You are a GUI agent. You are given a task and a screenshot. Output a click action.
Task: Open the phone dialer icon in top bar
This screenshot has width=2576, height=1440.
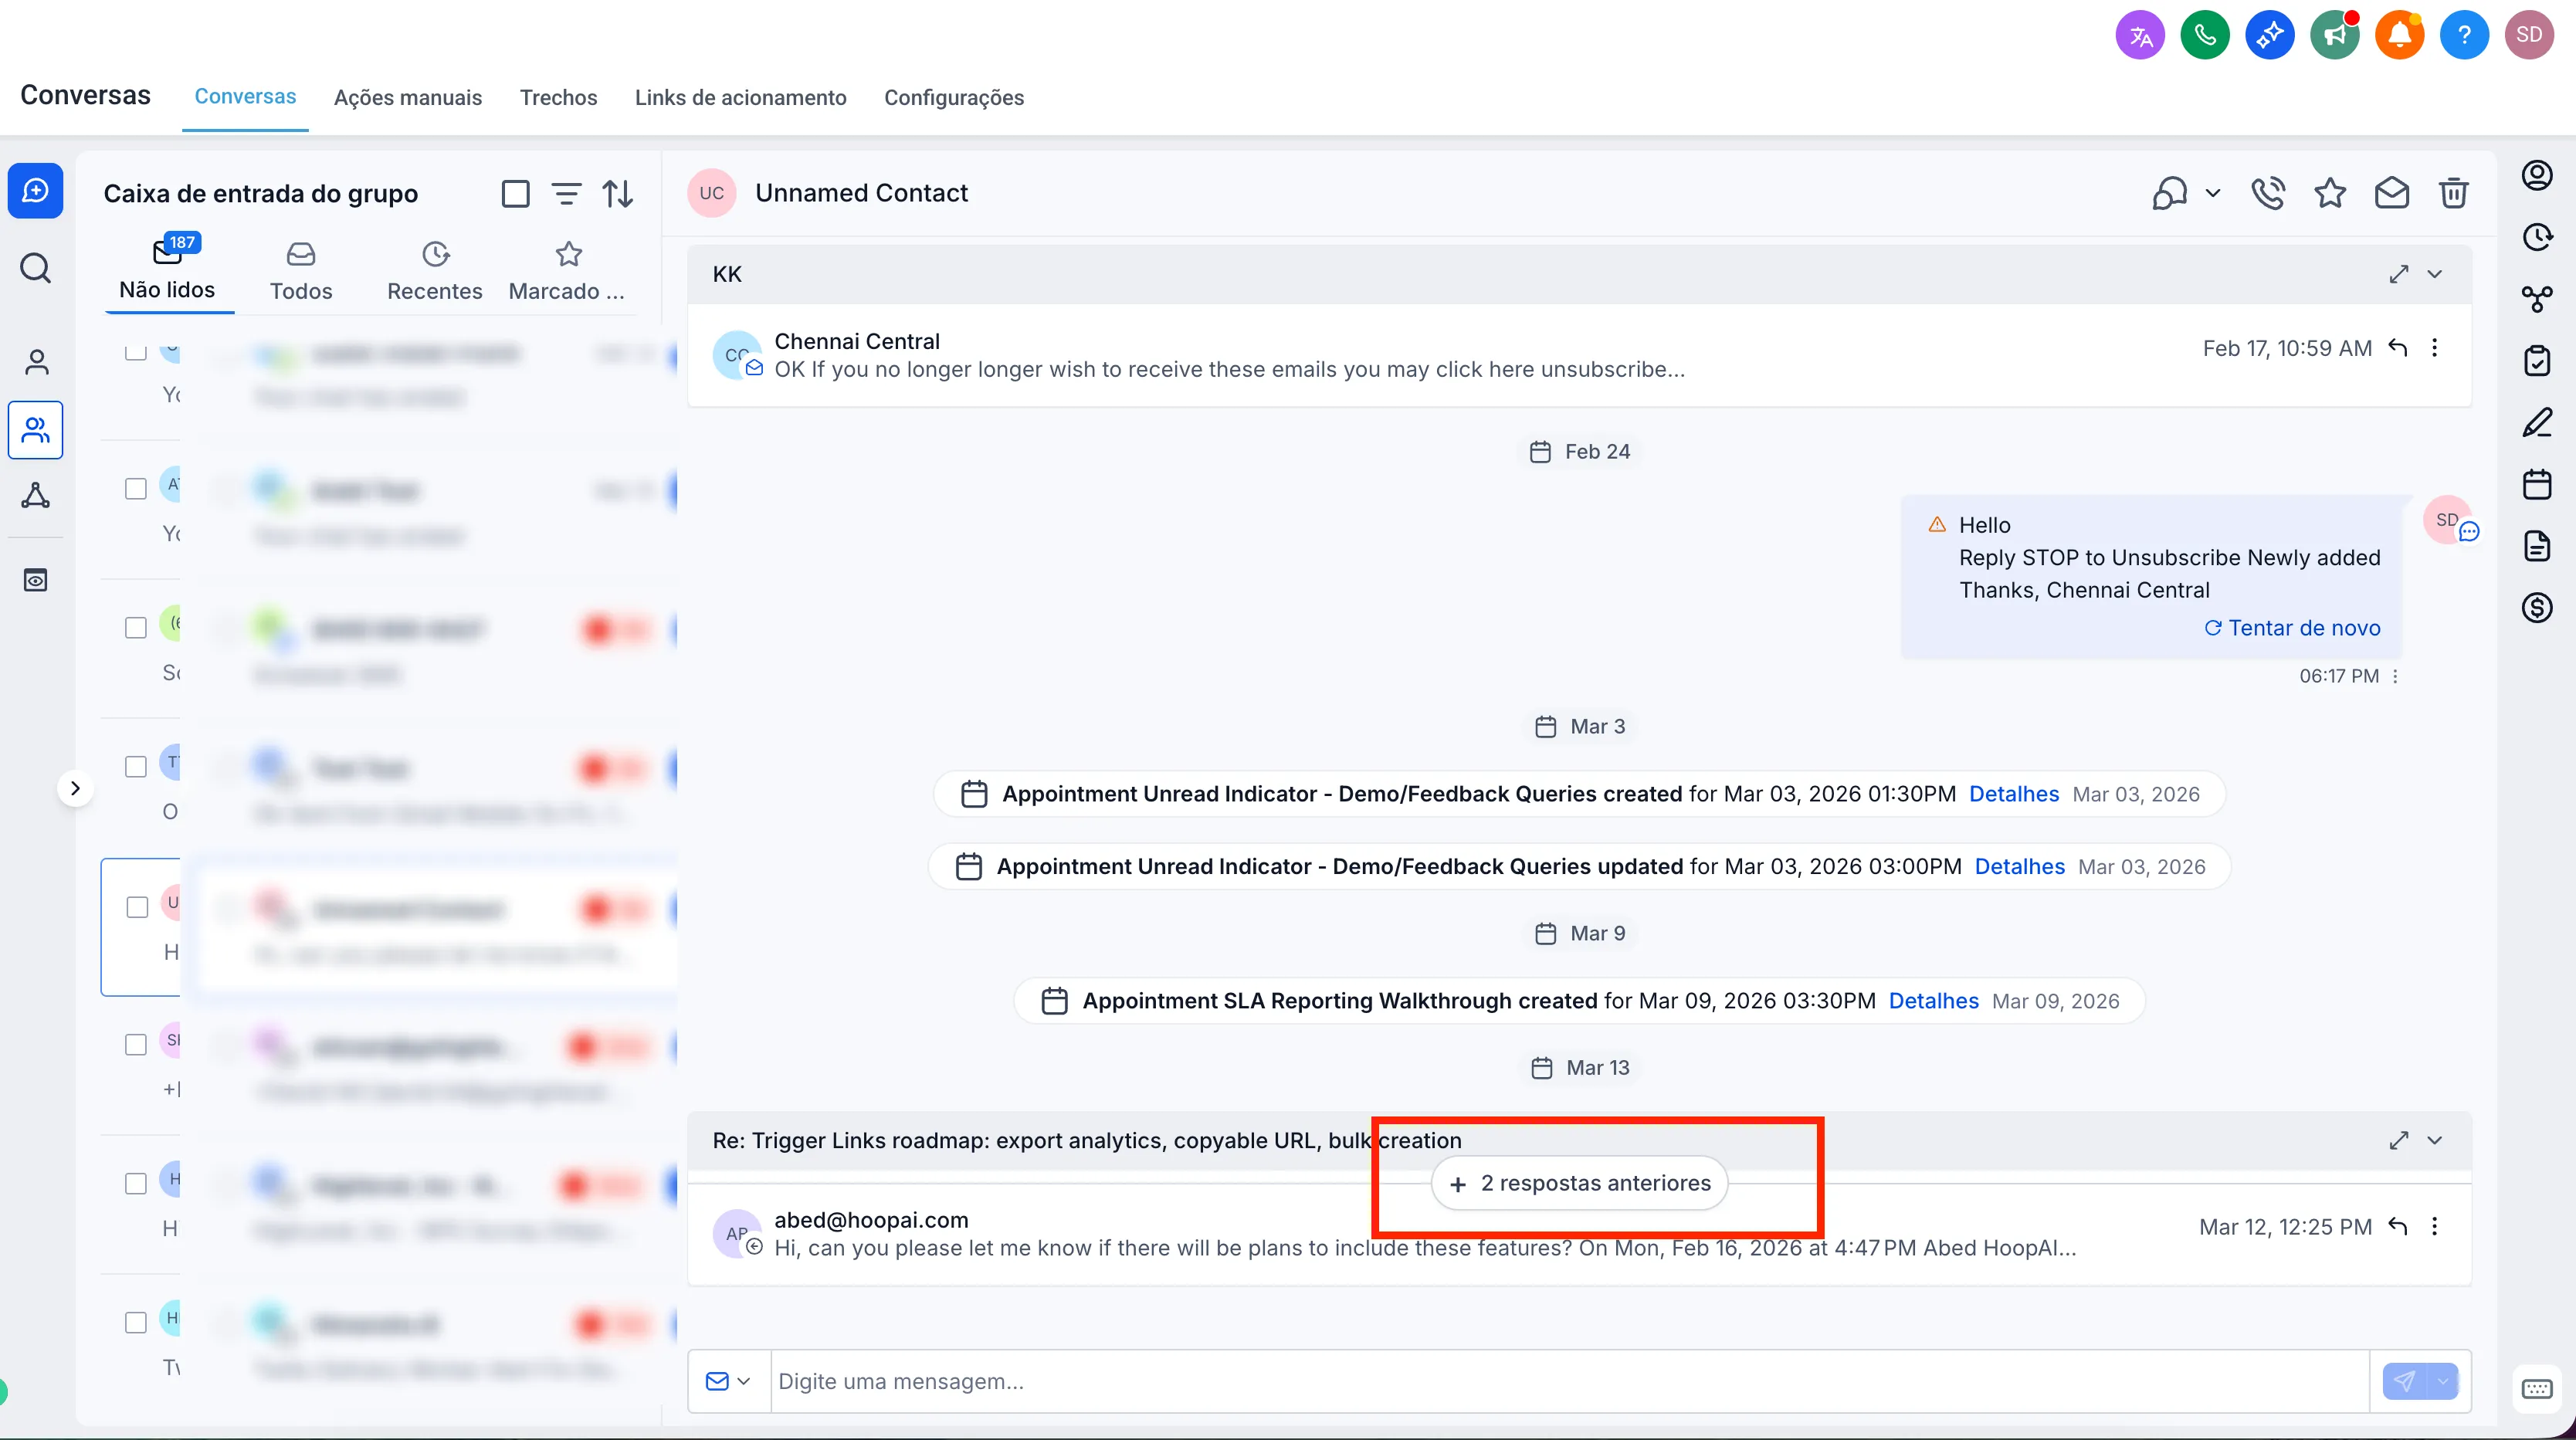(2205, 33)
